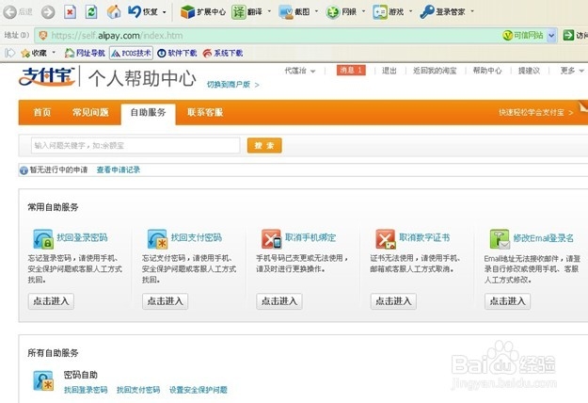Select the 自助服务 tab
This screenshot has width=588, height=403.
(148, 113)
